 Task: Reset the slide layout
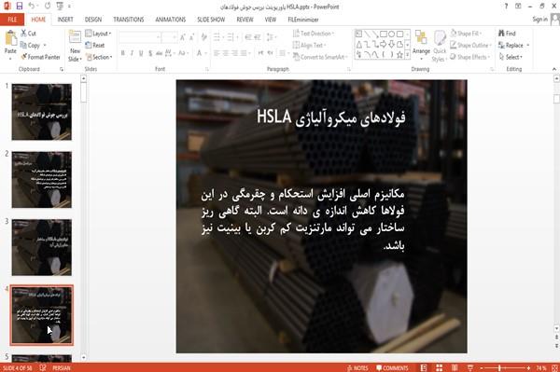tap(95, 46)
